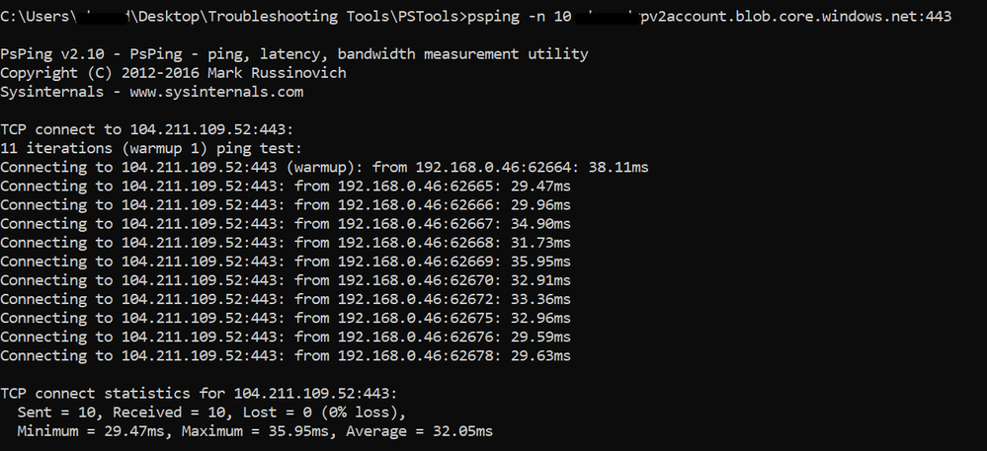Click the 35.95ms maximum latency row
Image resolution: width=987 pixels, height=451 pixels.
(x=286, y=262)
